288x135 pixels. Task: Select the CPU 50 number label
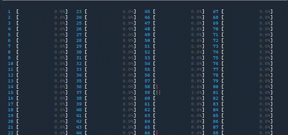tap(147, 40)
